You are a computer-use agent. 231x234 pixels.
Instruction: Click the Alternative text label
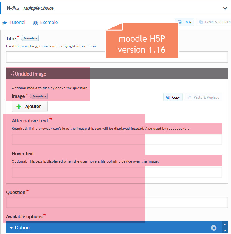coord(30,121)
